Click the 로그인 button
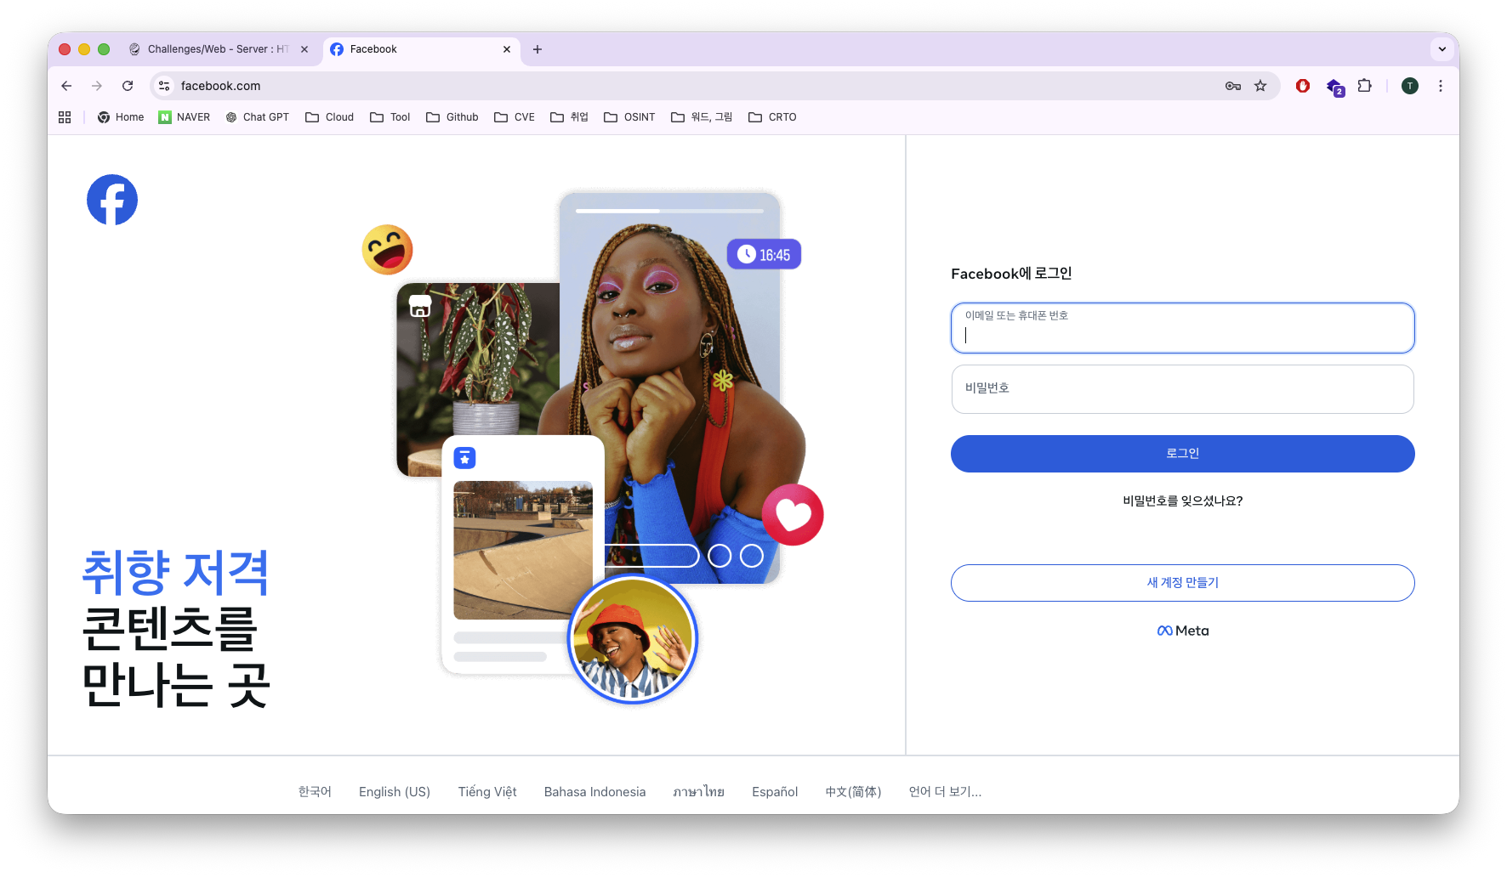The height and width of the screenshot is (877, 1507). point(1183,454)
